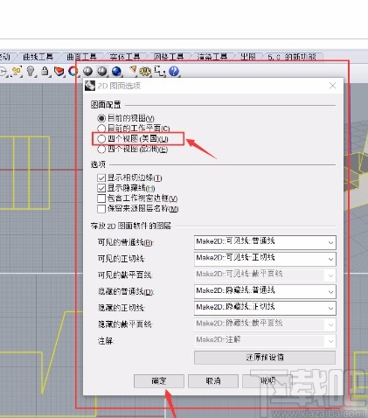Select the split-sphere rendered viewport icon

(102, 71)
